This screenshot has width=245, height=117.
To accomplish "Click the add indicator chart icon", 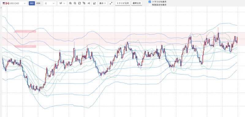I will [94, 3].
